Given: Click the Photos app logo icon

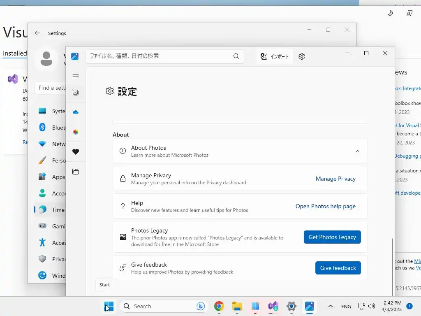Looking at the screenshot, I should 75,56.
